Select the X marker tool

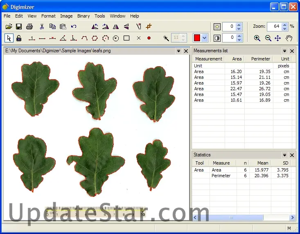tap(139, 38)
